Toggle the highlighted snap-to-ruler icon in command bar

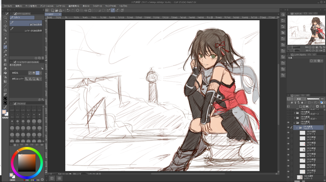[113, 10]
